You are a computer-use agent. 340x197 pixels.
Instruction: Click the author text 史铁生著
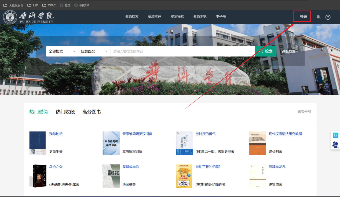click(56, 151)
